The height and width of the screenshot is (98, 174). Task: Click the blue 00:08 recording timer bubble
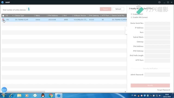4,90
